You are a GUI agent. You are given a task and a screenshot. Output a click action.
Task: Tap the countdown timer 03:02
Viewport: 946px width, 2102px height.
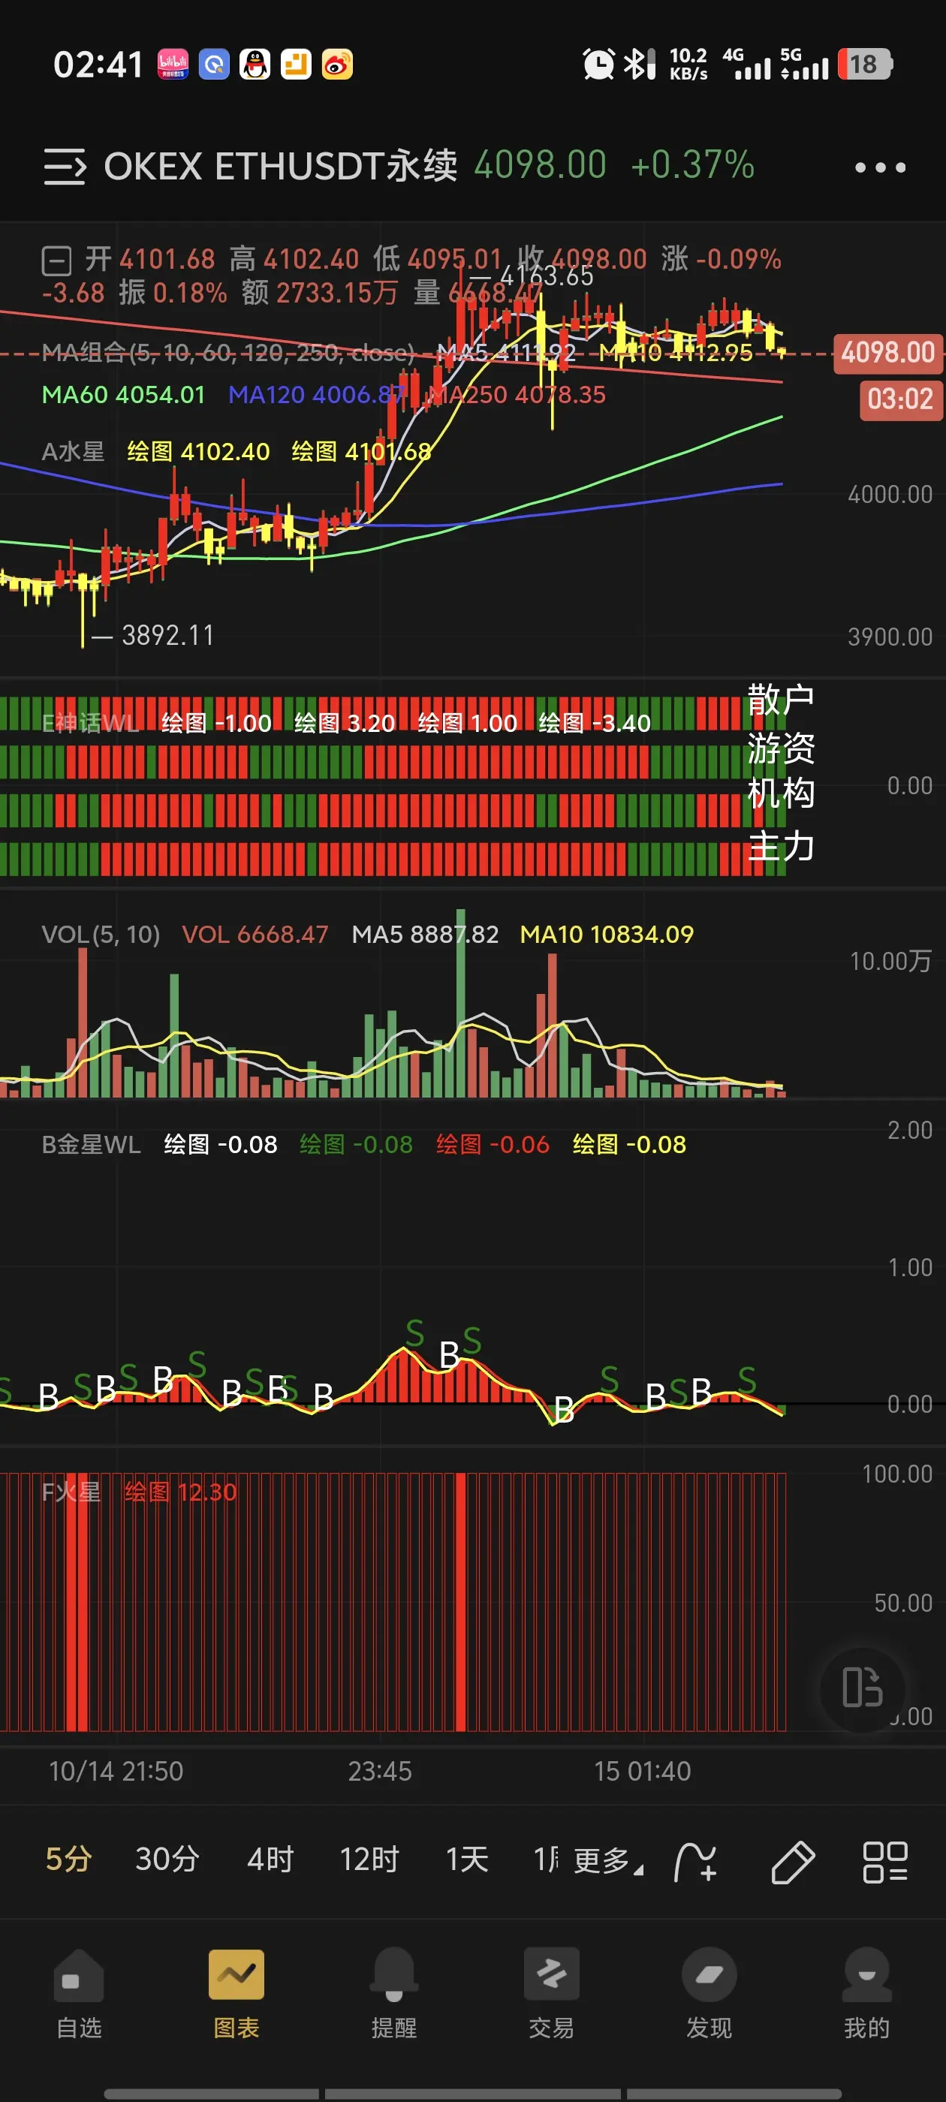click(x=900, y=400)
